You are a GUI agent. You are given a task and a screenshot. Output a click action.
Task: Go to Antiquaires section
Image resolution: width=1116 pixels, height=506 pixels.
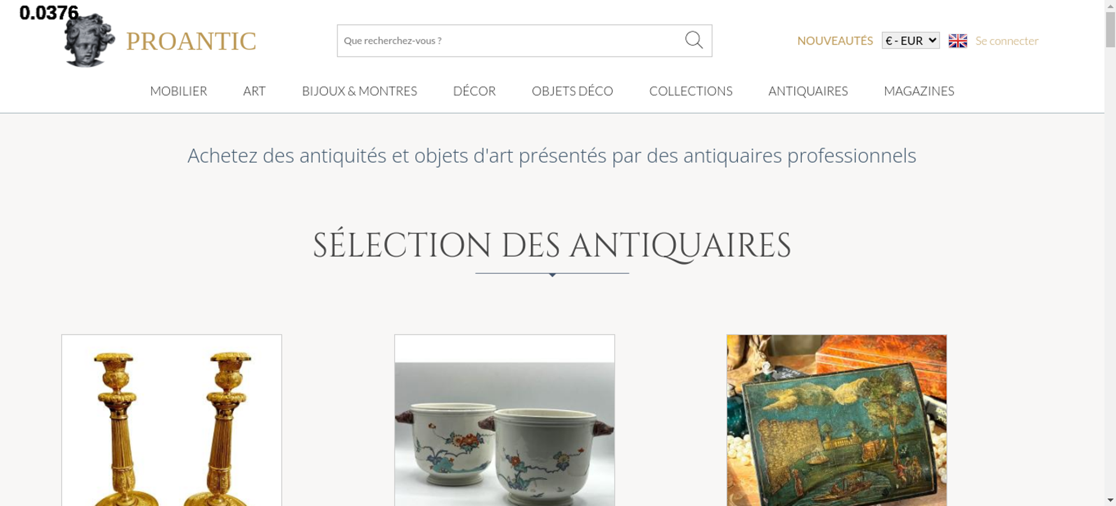tap(808, 91)
